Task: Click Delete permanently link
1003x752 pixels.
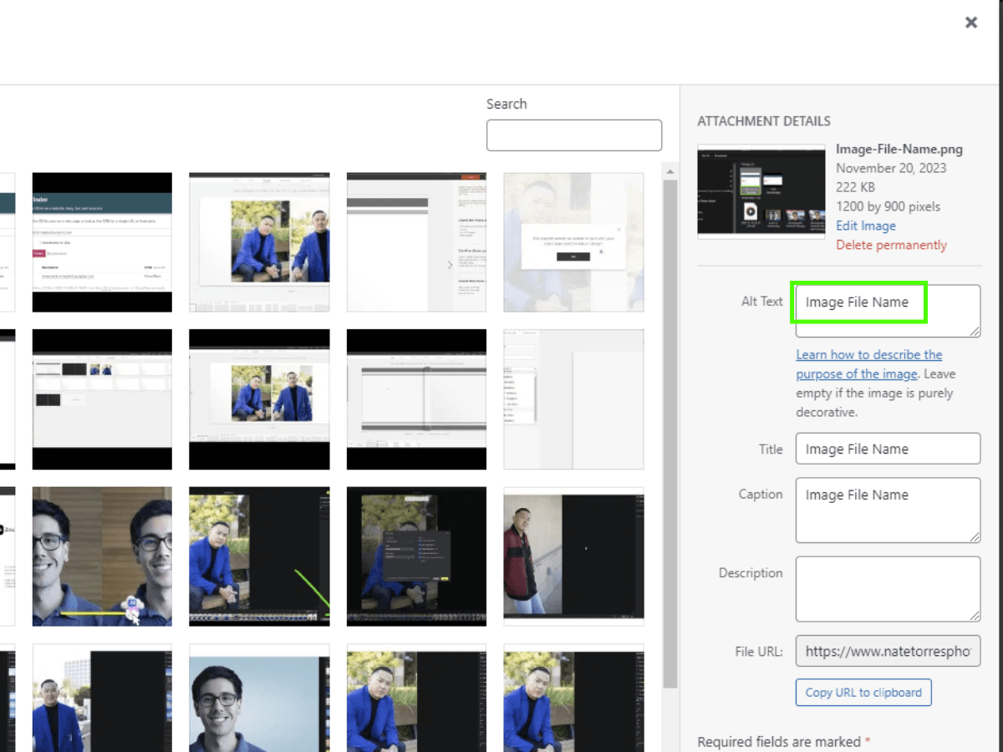Action: point(891,245)
